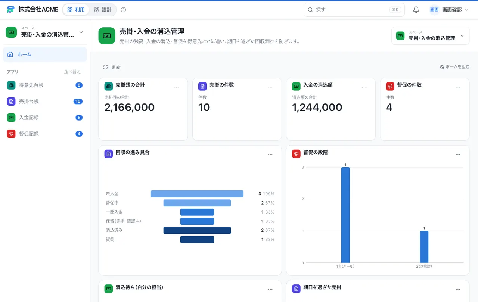478x302 pixels.
Task: Open the options menu of 期日を過ぎた売掛 card
Action: (458, 289)
